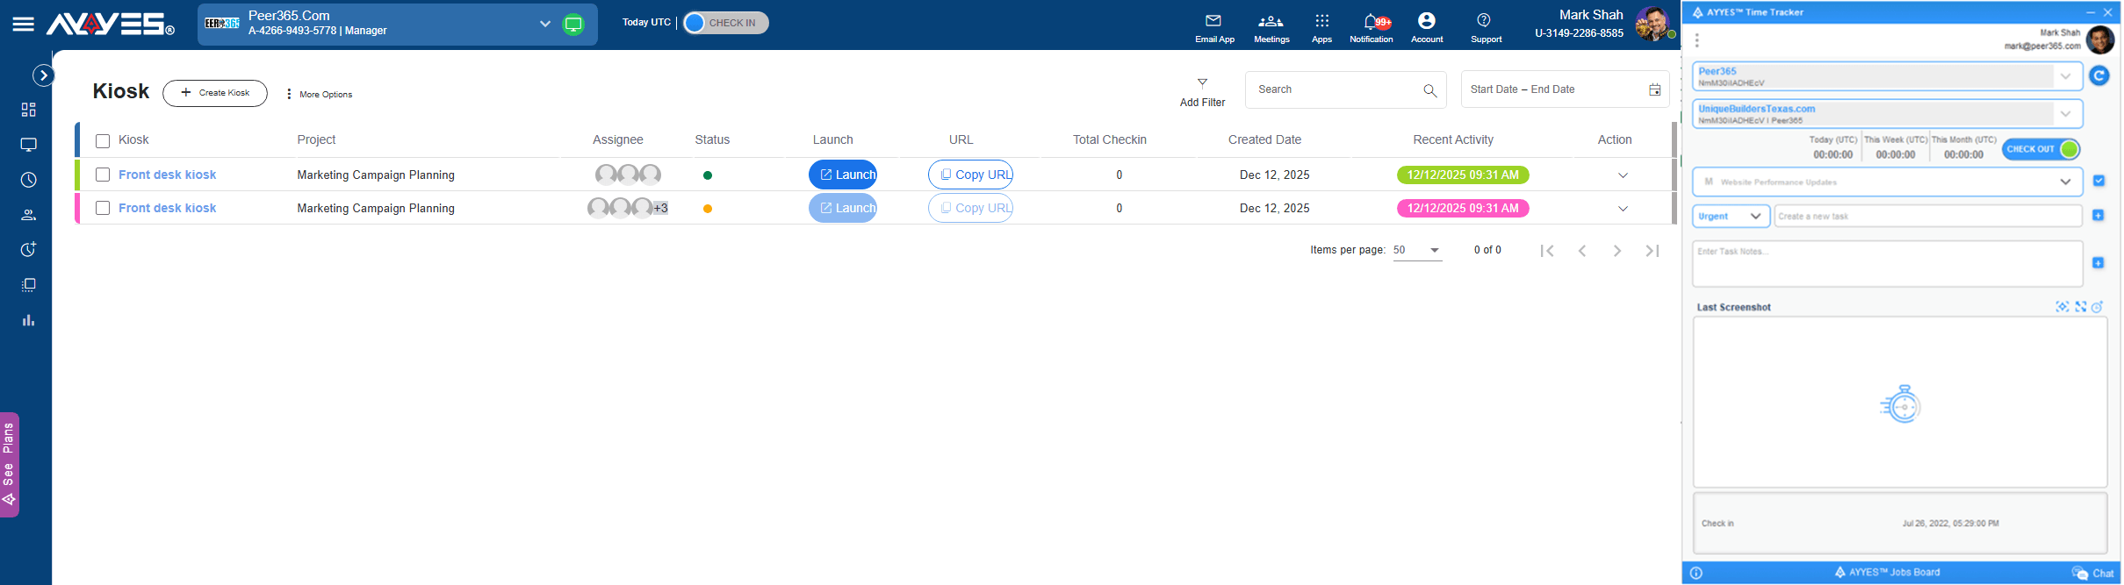Open the stacked pages icon in sidebar
2124x585 pixels.
(x=29, y=285)
